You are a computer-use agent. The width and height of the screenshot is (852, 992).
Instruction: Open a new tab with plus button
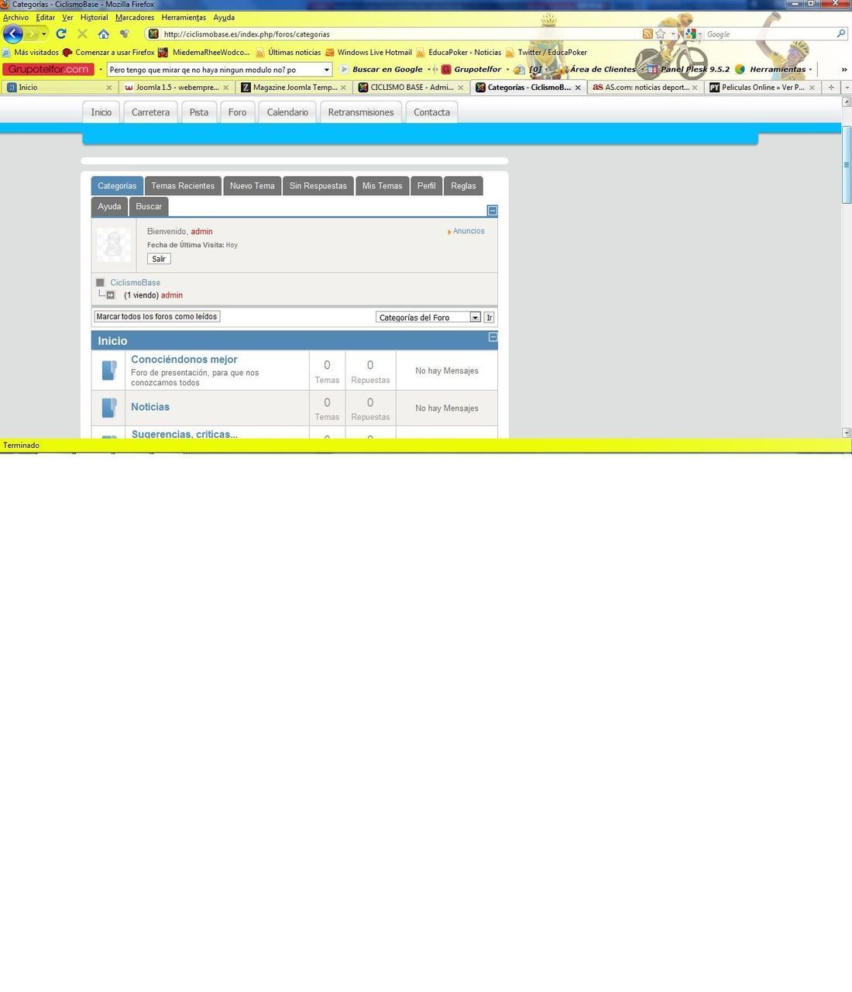click(x=831, y=88)
